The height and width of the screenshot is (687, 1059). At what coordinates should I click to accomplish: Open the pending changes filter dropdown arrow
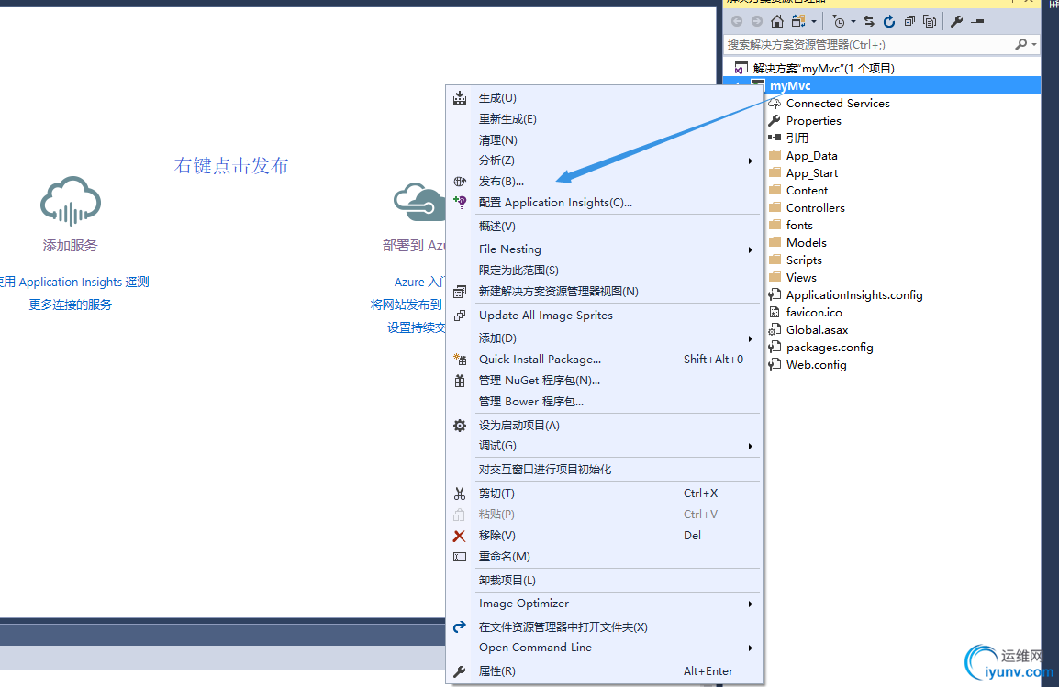[x=853, y=22]
